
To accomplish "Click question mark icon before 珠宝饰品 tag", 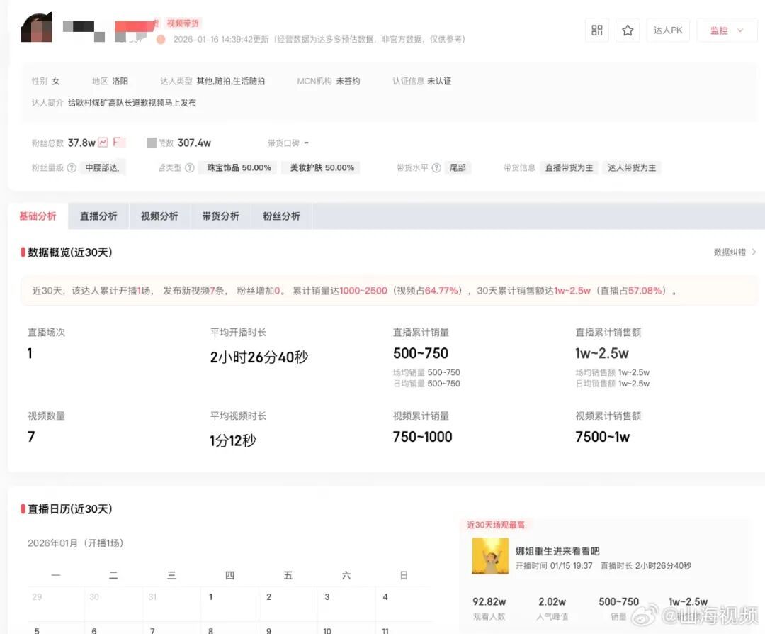I will point(191,168).
